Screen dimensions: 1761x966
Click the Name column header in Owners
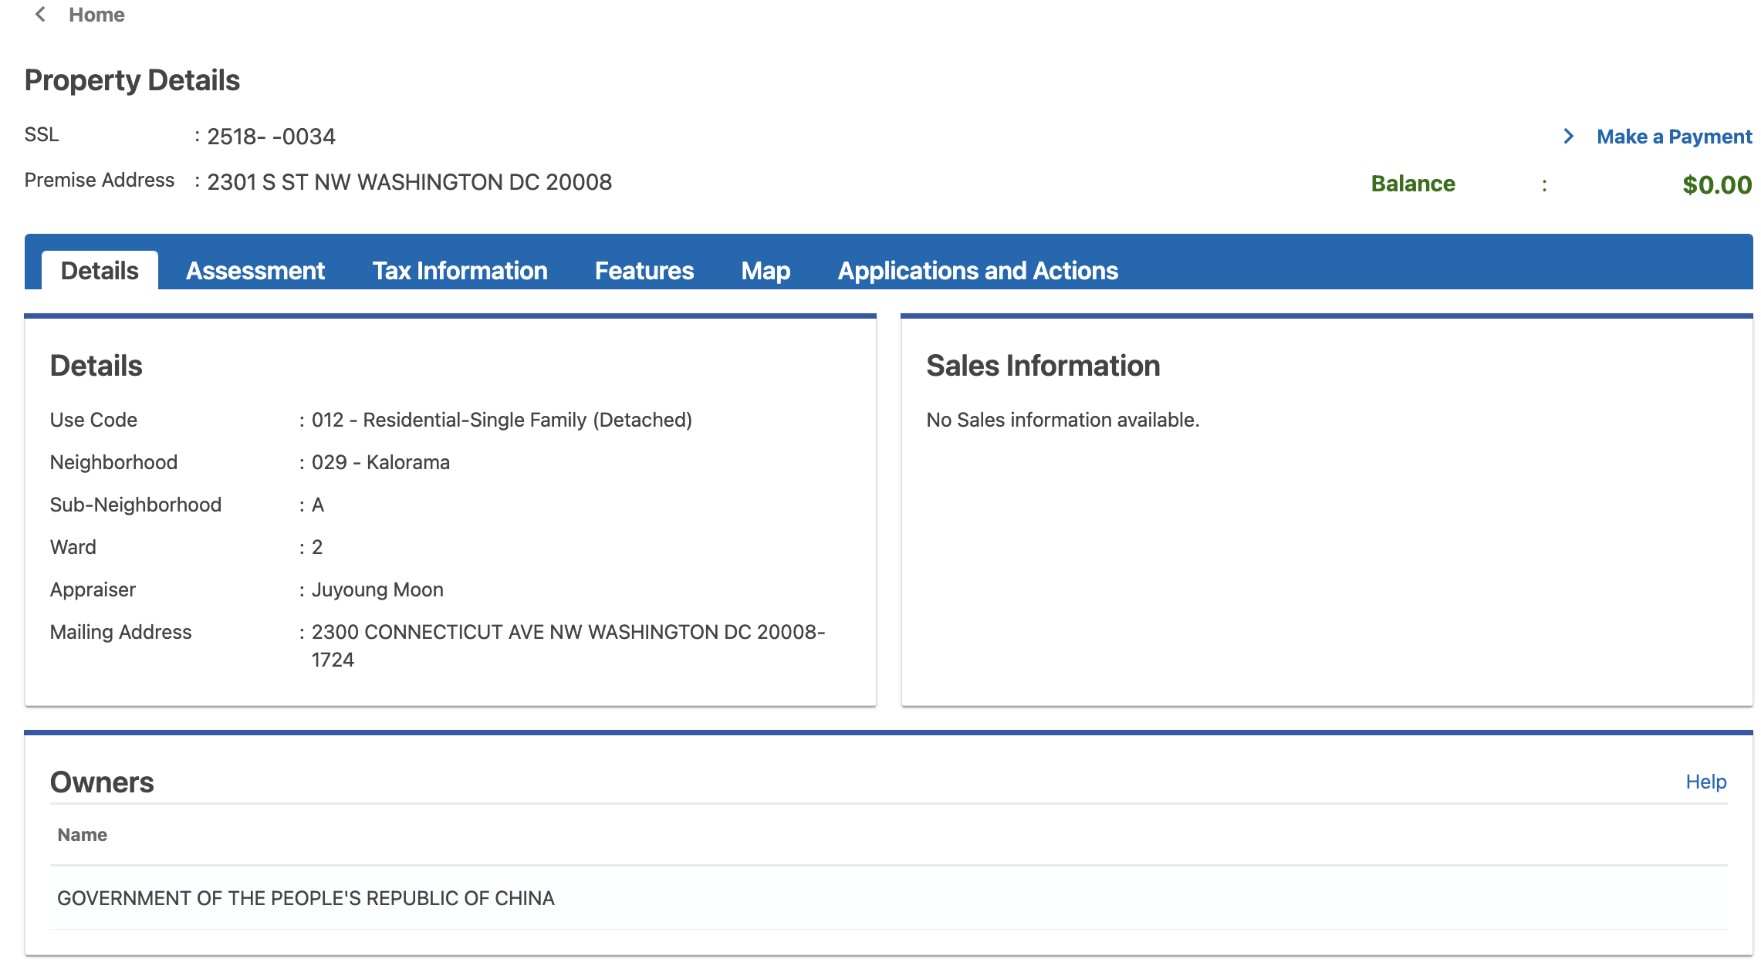tap(82, 835)
